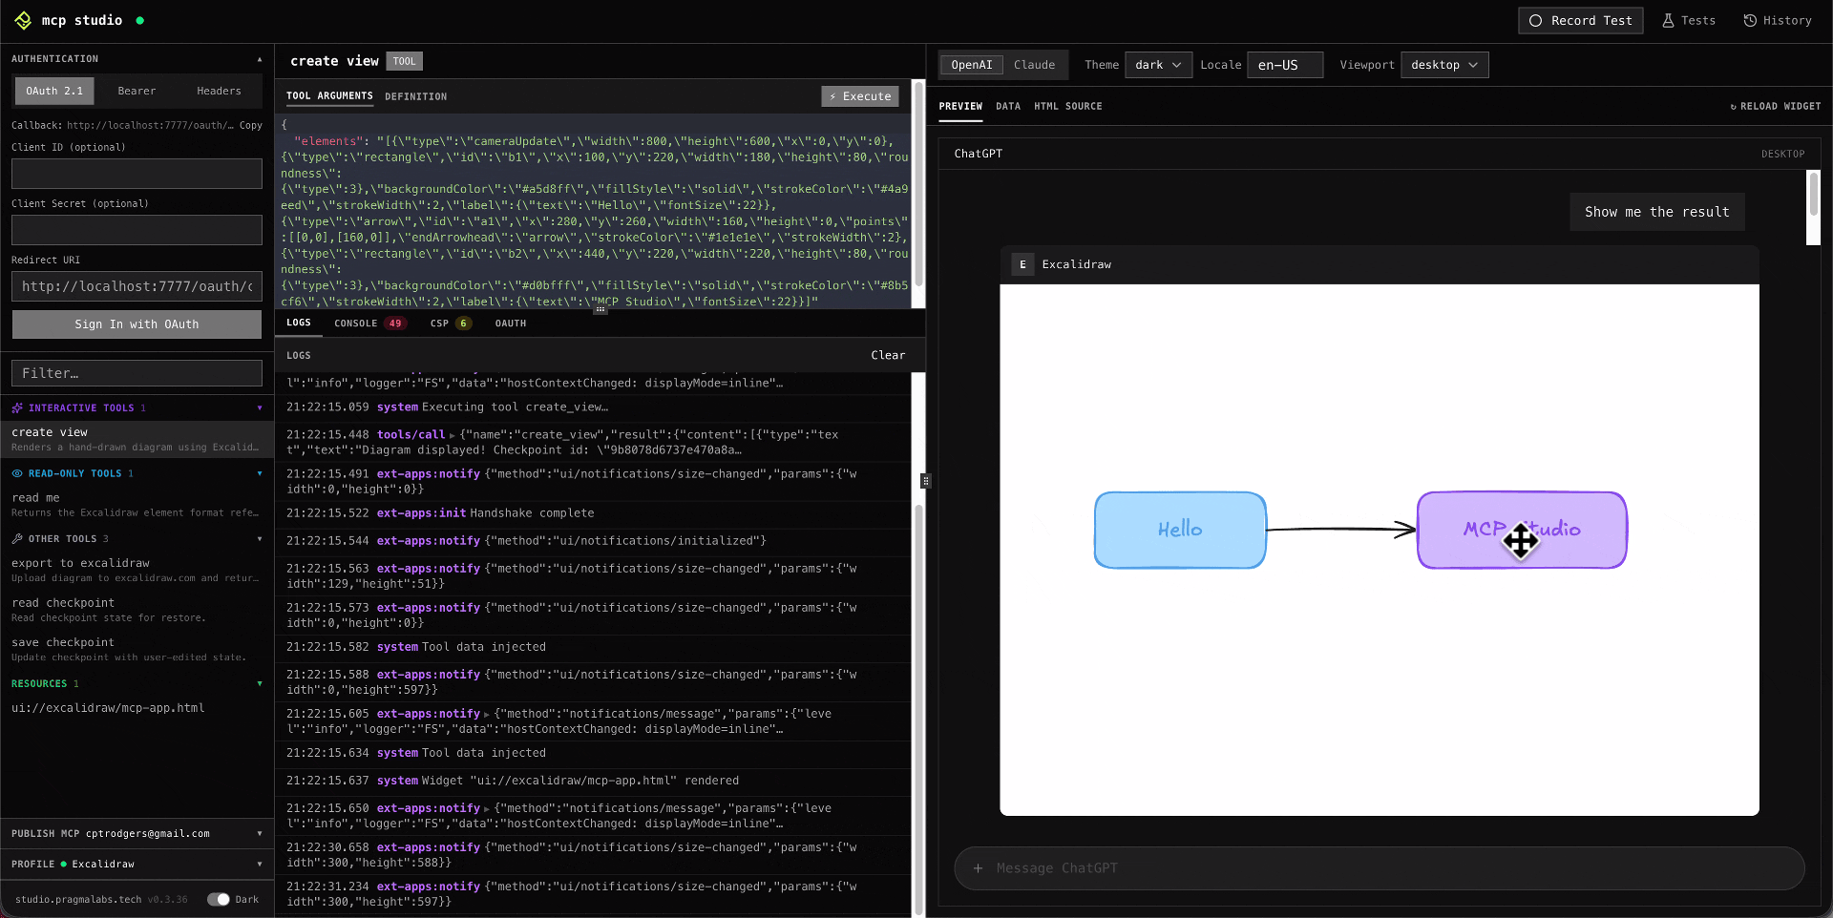Toggle the Dark mode switch
Screen dimensions: 1833x918
[219, 899]
